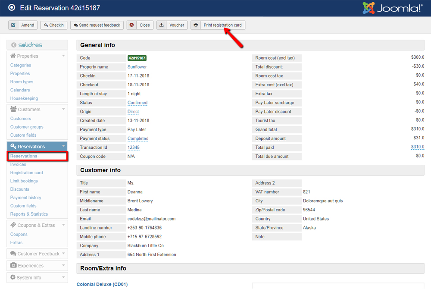Image resolution: width=431 pixels, height=289 pixels.
Task: Click the Checkin key icon
Action: click(46, 25)
